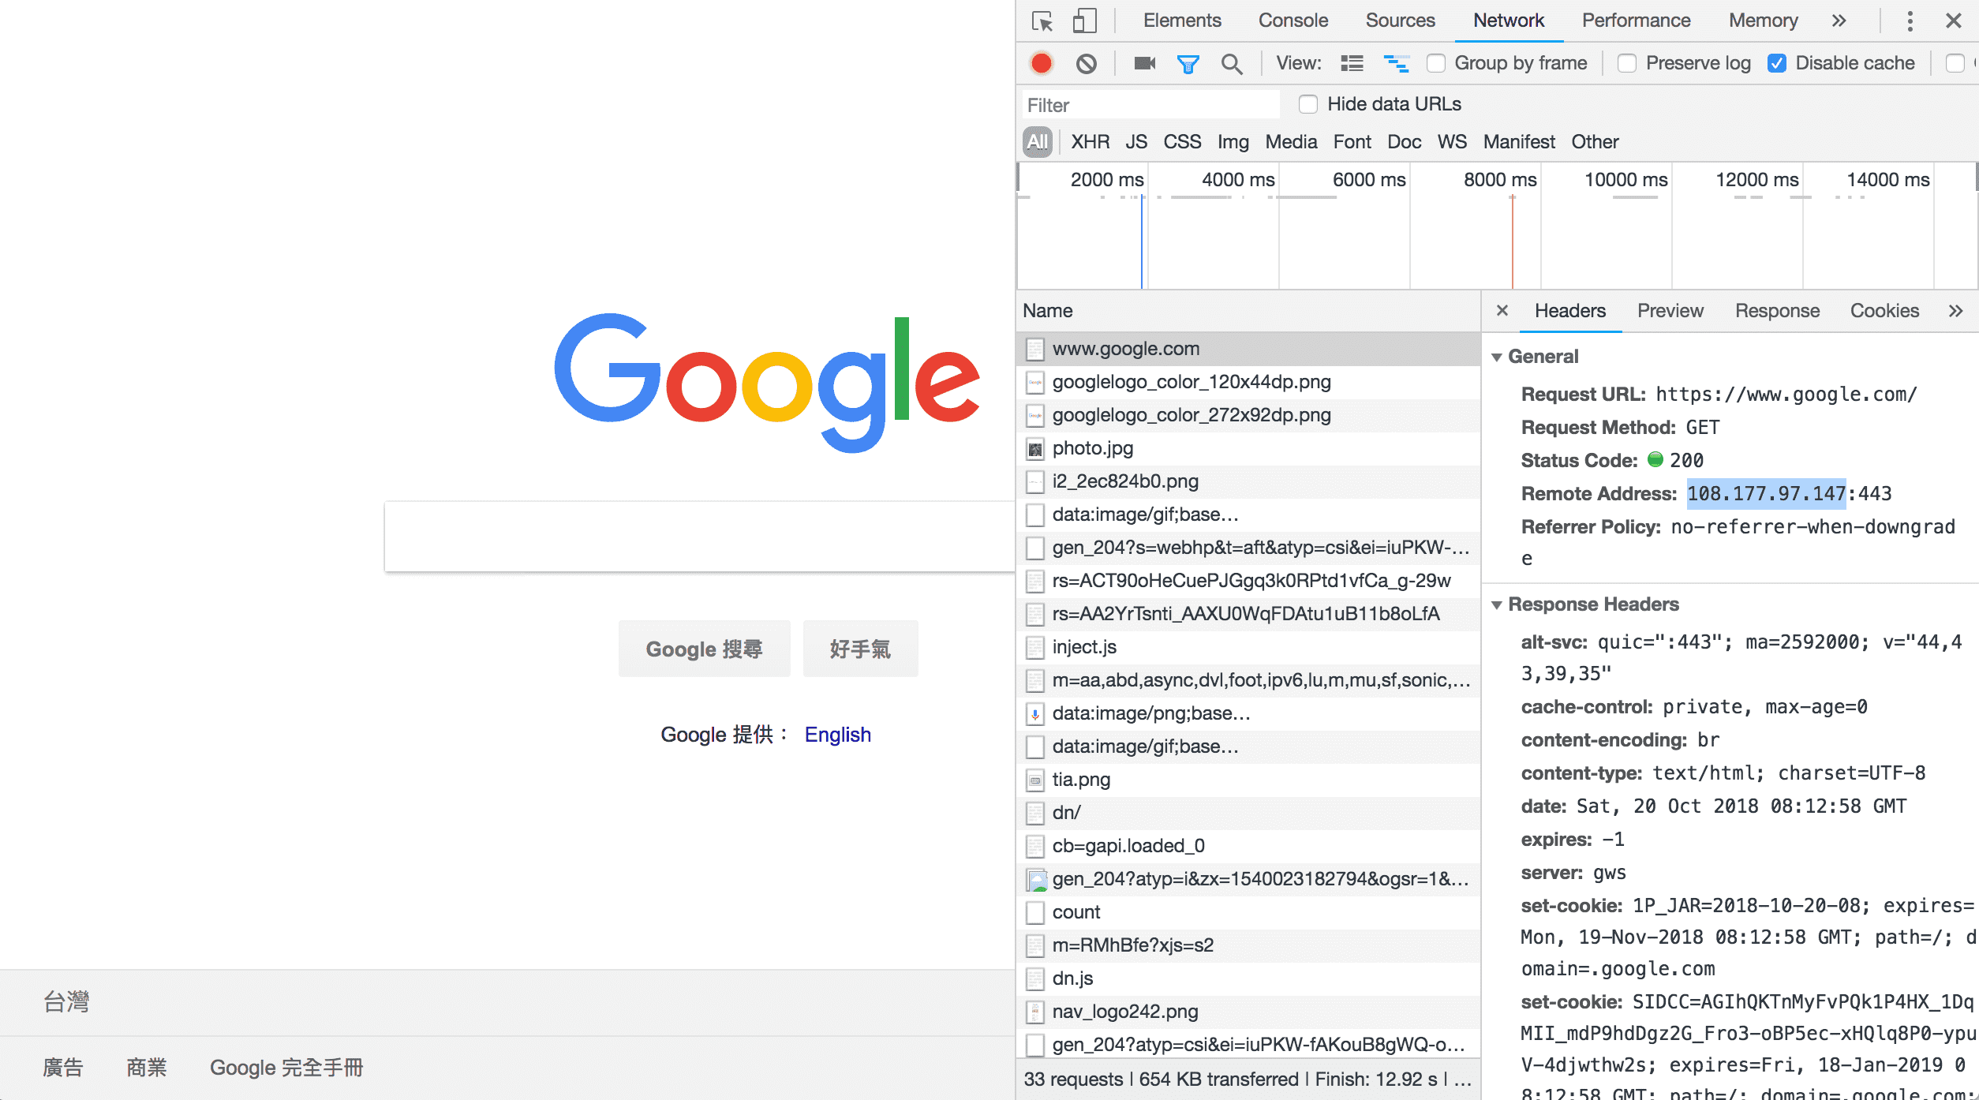Select the www.google.com request row
The height and width of the screenshot is (1100, 1979).
pos(1248,349)
